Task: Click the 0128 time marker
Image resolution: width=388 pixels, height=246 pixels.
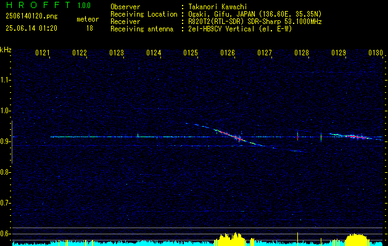Action: coord(302,53)
